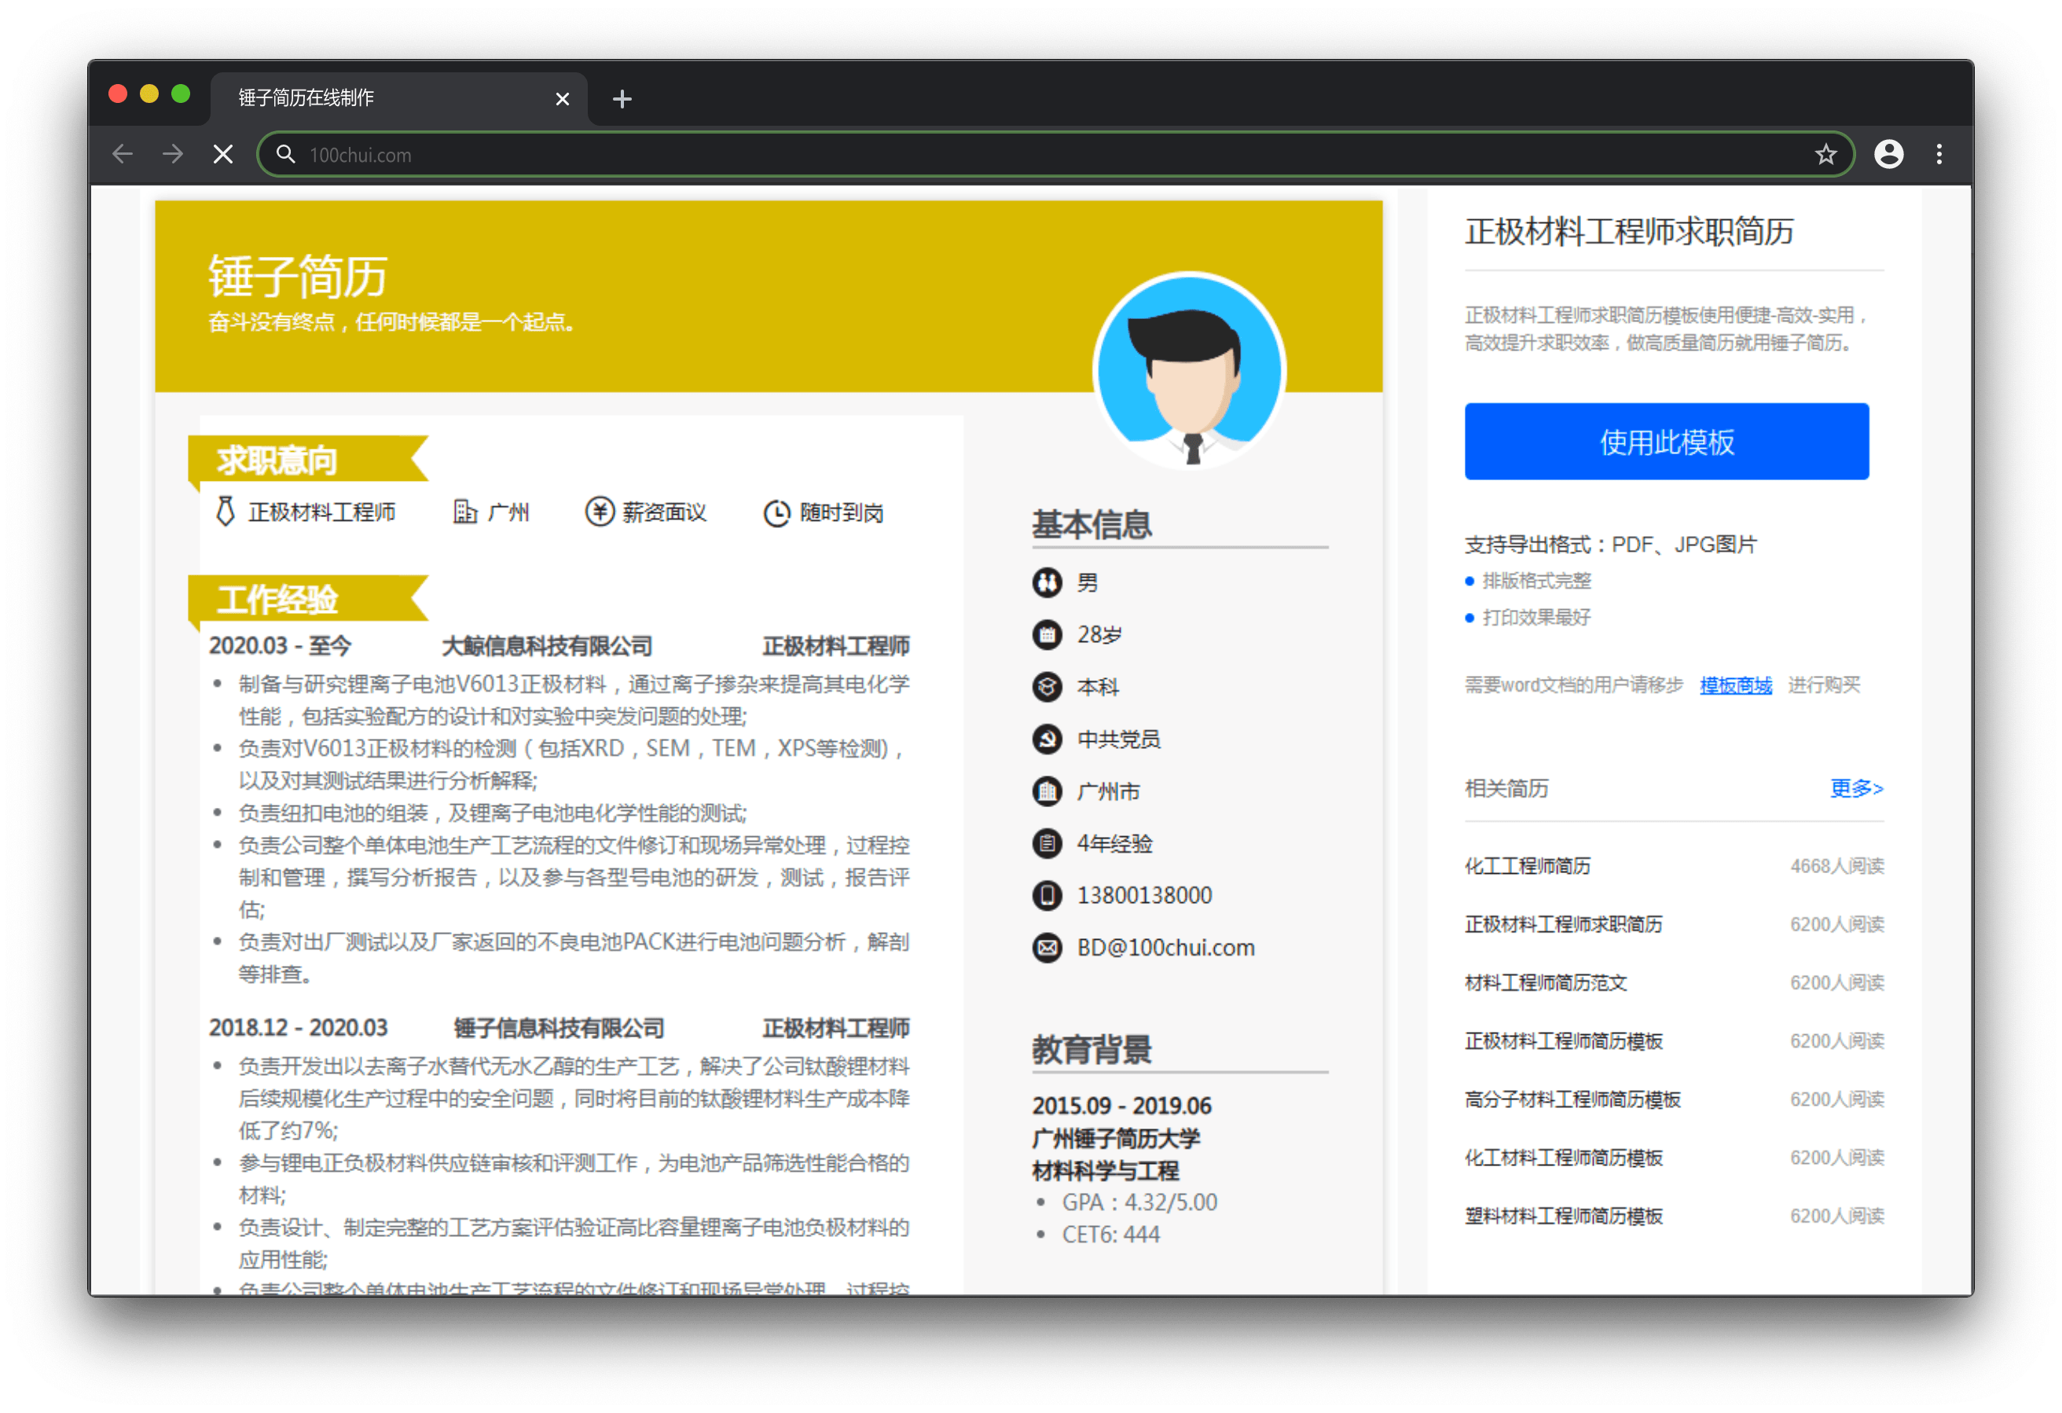Bookmark this page with the star icon
This screenshot has height=1413, width=2062.
pos(1825,155)
